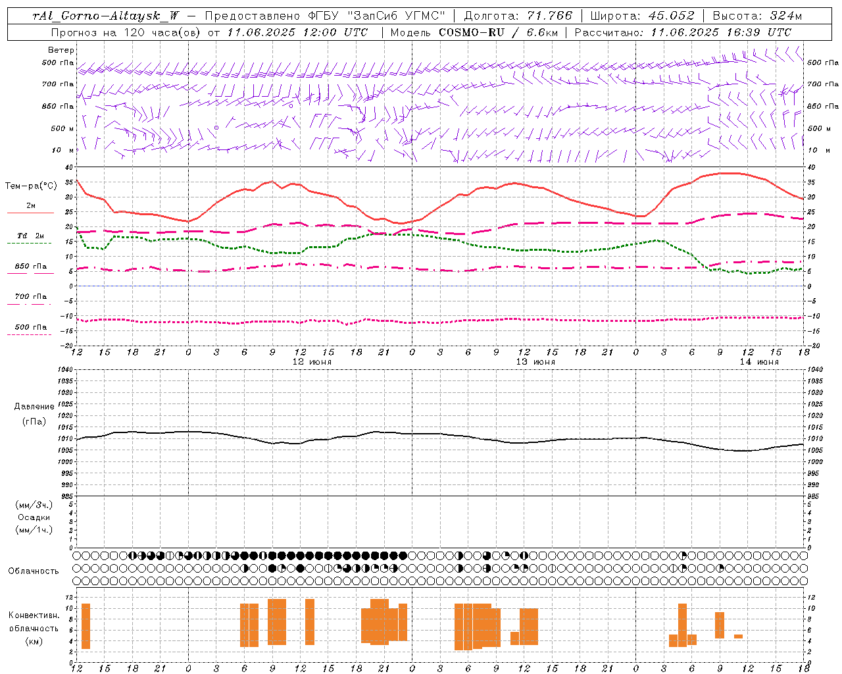Click the 850 гПа temperature legend entry
Screen dimensions: 842x674
[x=31, y=267]
